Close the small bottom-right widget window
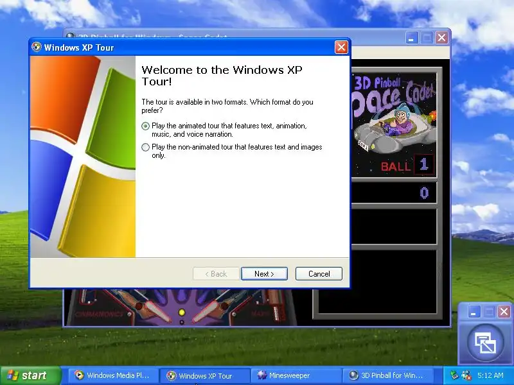This screenshot has width=514, height=385. [504, 312]
